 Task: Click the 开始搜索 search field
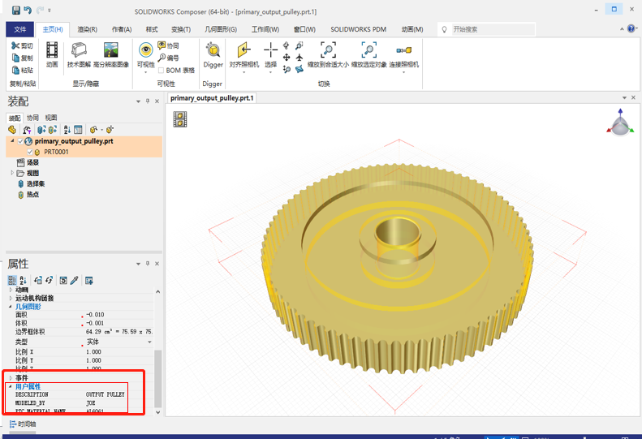pos(493,29)
